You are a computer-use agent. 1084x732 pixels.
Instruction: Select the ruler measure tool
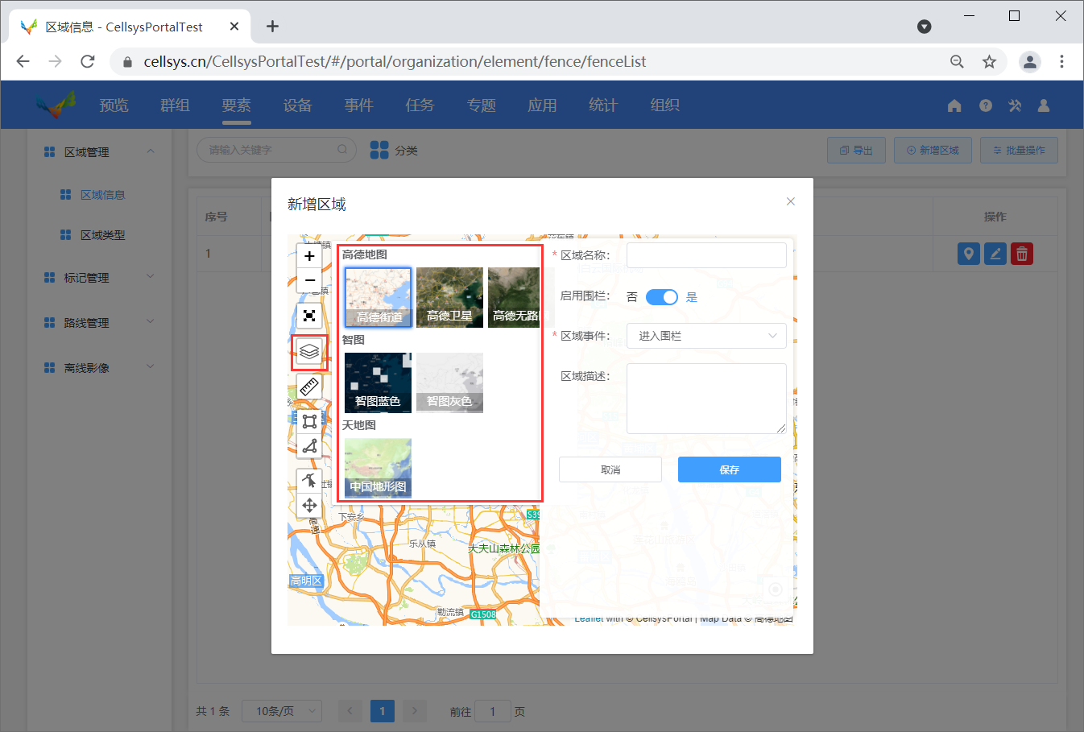[309, 387]
